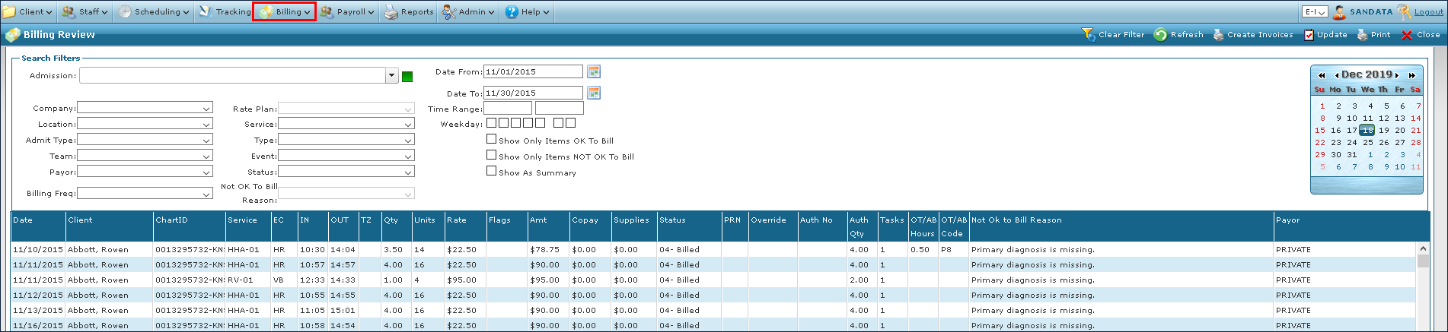Click the Print icon
This screenshot has height=332, width=1448.
(1362, 35)
